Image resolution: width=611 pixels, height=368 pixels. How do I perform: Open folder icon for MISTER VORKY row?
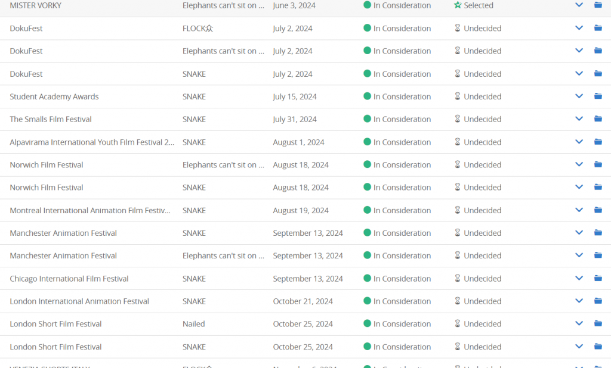pos(598,5)
